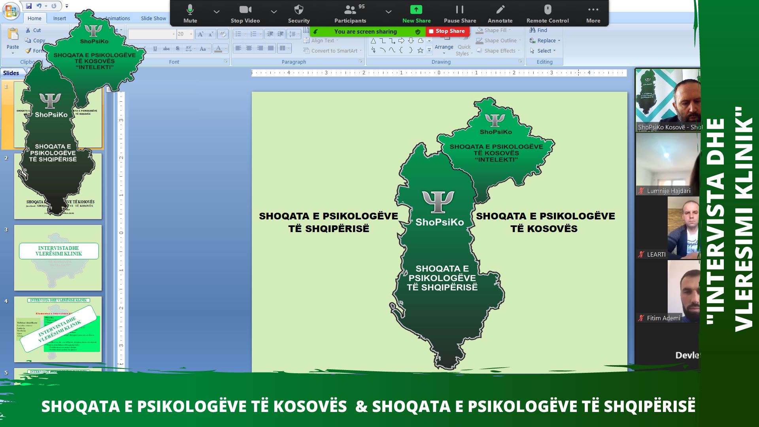
Task: Open the More options in Zoom toolbar
Action: click(593, 14)
